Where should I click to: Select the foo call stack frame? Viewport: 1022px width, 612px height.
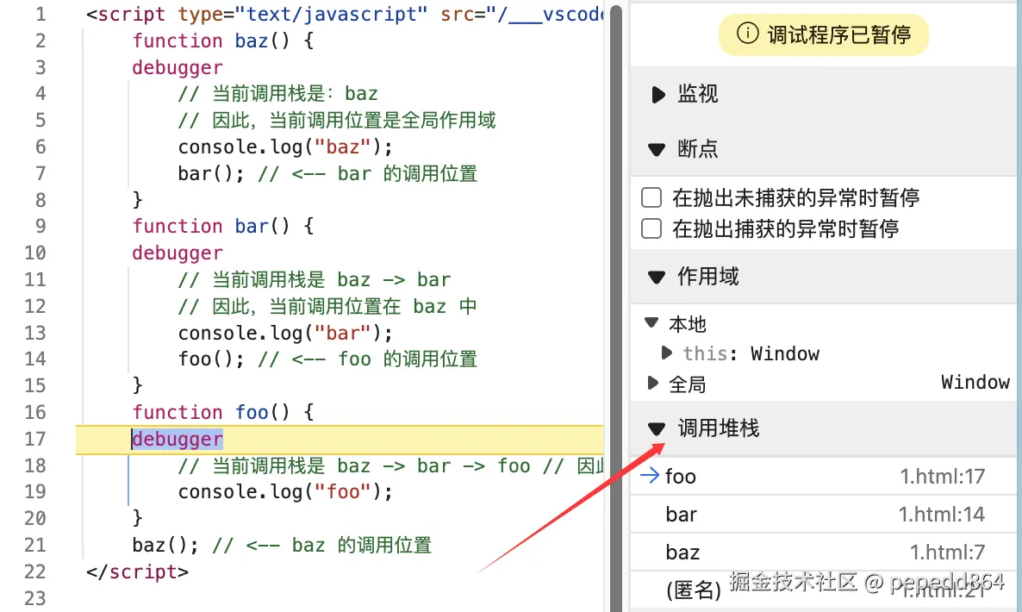click(823, 477)
